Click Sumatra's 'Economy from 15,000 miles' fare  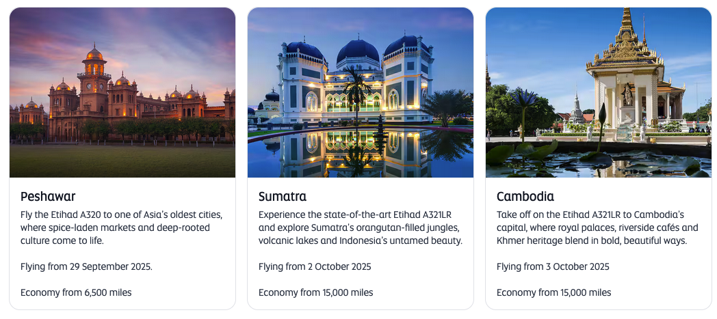316,292
